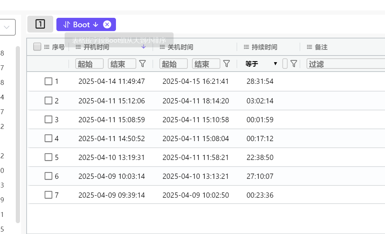This screenshot has width=385, height=234.
Task: Check the checkbox for row 1
Action: coord(48,81)
